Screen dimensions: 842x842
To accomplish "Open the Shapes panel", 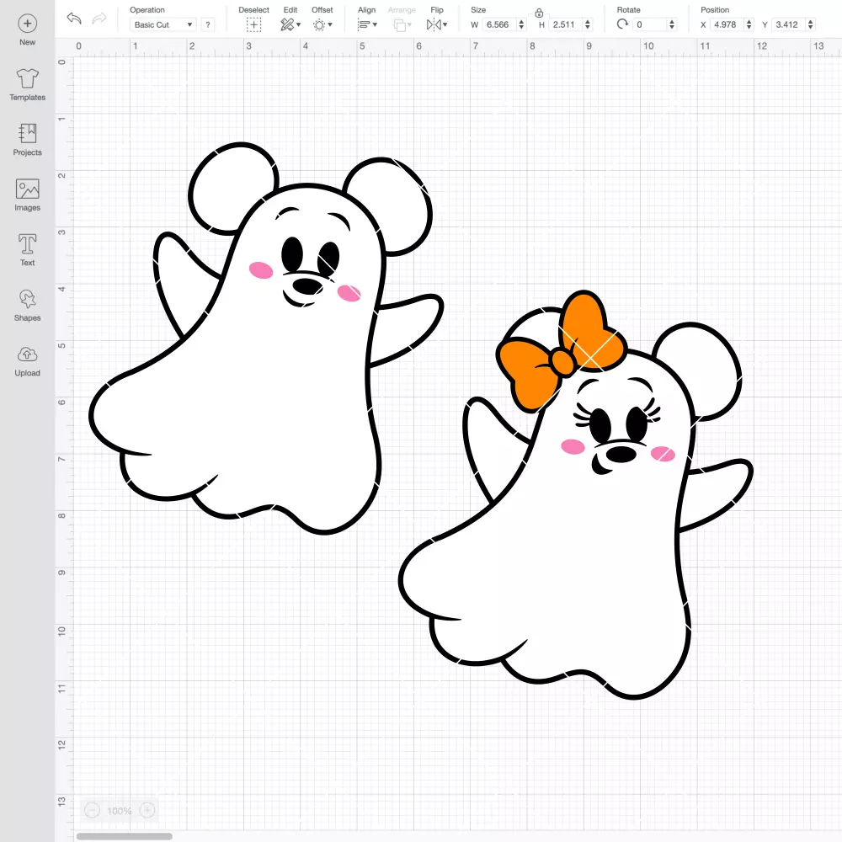I will 28,306.
